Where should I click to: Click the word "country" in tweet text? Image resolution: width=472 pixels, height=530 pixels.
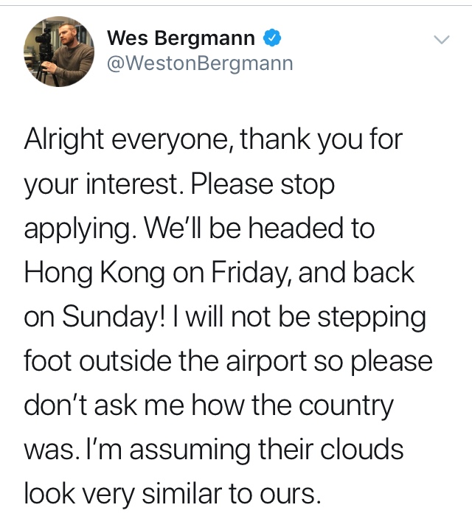[346, 406]
